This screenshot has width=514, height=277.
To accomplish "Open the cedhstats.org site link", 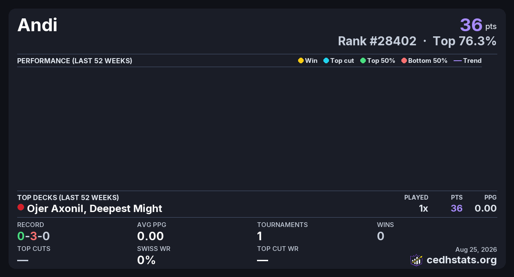I will coord(462,260).
